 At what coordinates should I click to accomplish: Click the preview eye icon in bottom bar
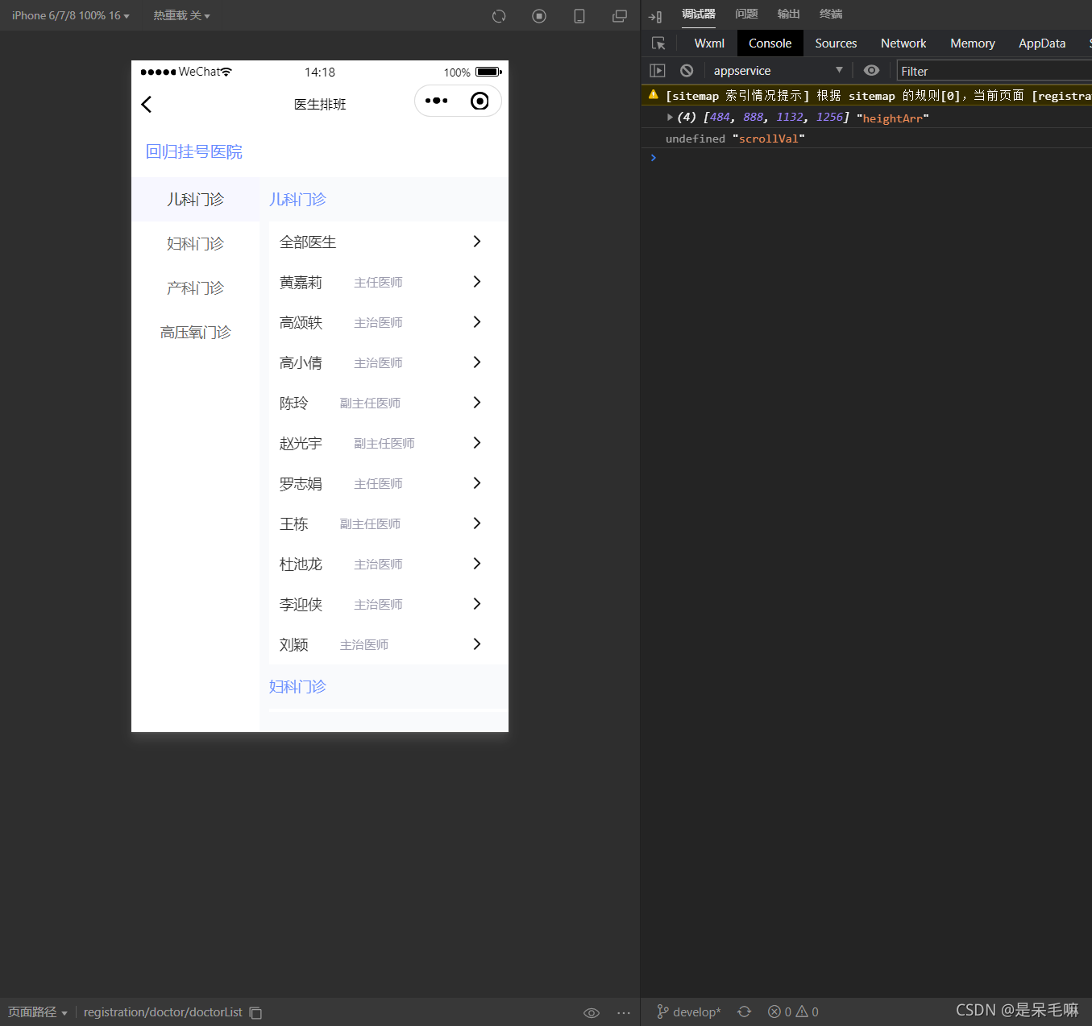592,1012
